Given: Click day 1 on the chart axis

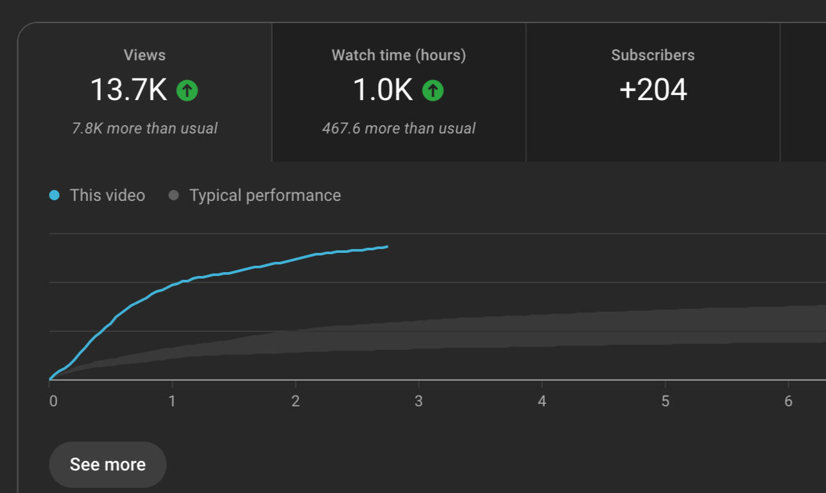Looking at the screenshot, I should pyautogui.click(x=172, y=402).
